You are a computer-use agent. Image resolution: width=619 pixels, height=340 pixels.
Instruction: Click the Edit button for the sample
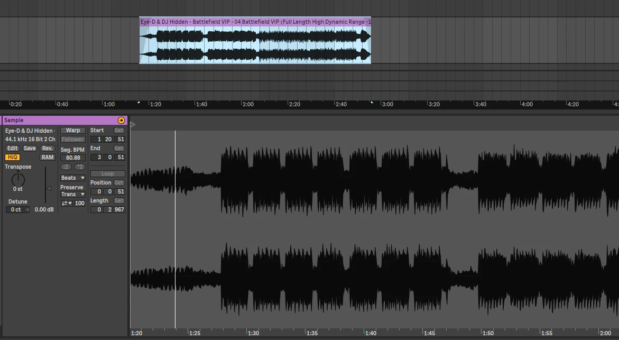[12, 149]
